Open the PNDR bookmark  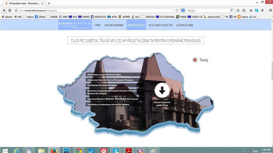click(x=182, y=17)
